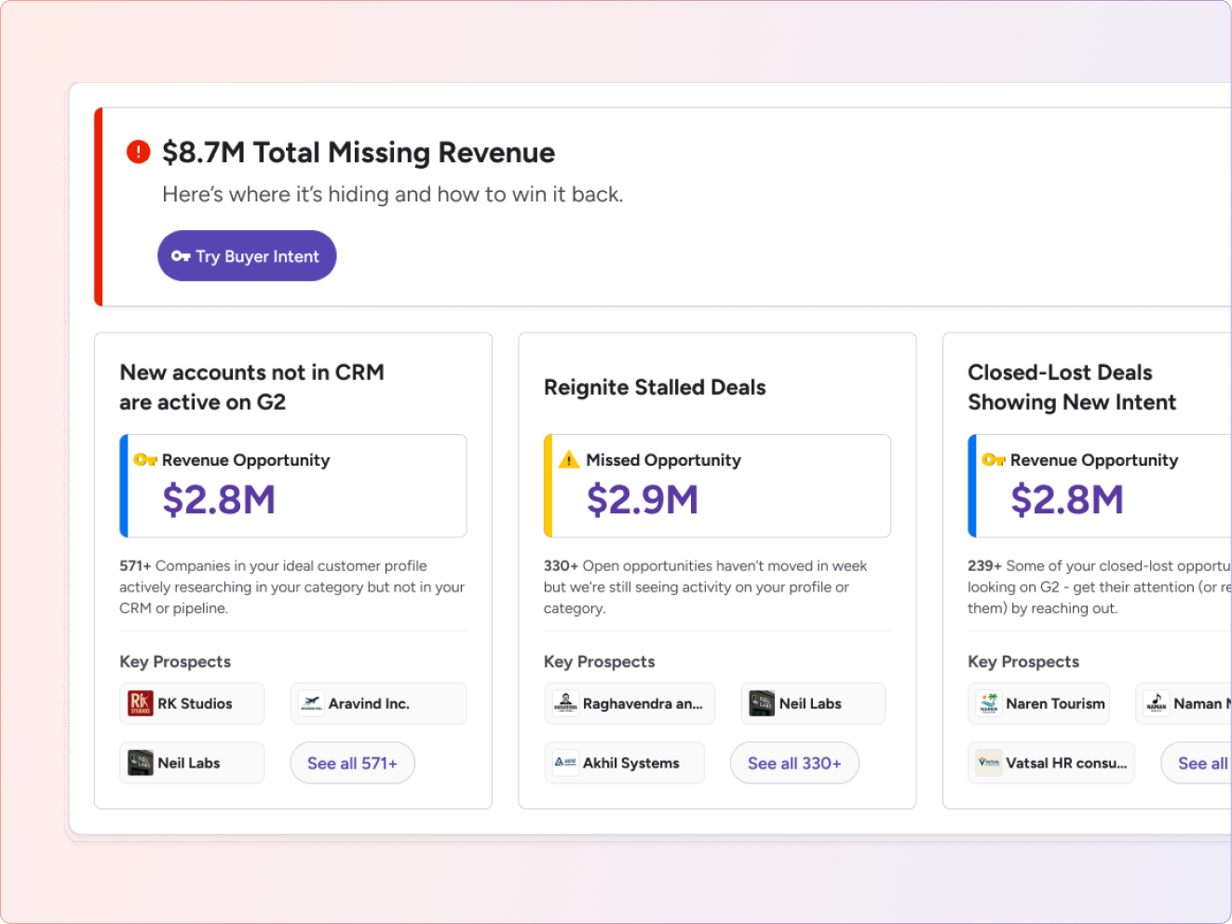This screenshot has width=1232, height=924.
Task: Click the $2.8M value in New accounts card
Action: (x=219, y=500)
